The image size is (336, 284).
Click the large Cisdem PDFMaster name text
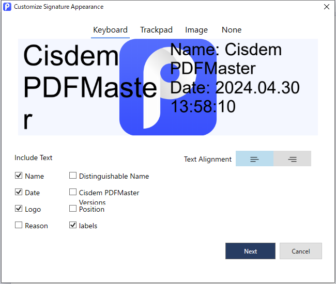(x=90, y=87)
